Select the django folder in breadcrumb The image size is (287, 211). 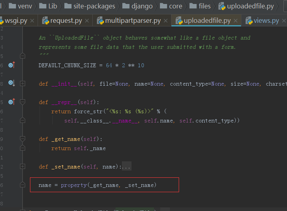137,6
